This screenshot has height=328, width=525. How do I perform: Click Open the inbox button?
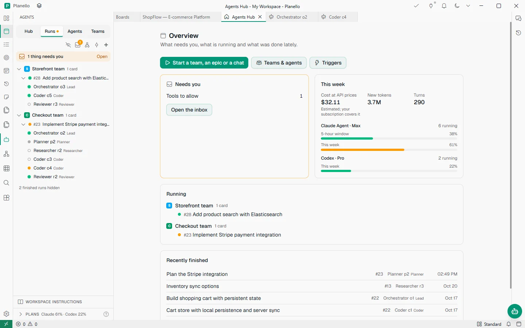tap(189, 110)
